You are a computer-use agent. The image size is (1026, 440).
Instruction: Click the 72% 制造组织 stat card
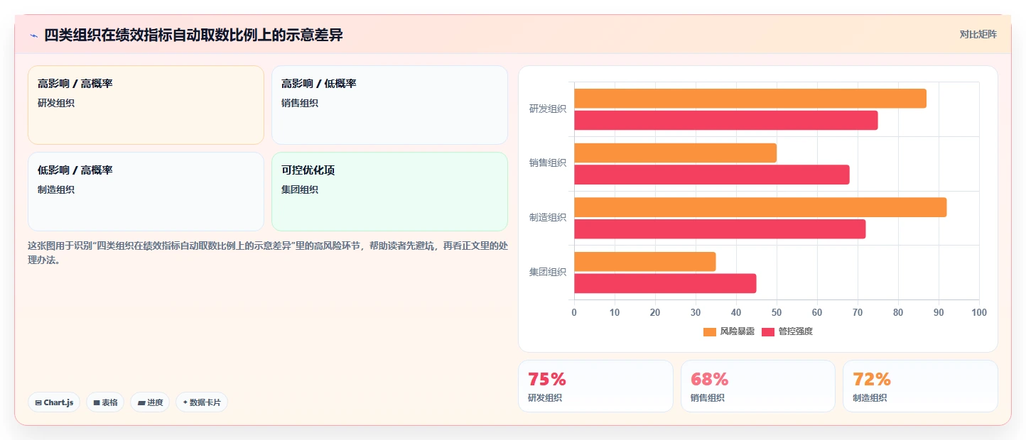coord(920,386)
